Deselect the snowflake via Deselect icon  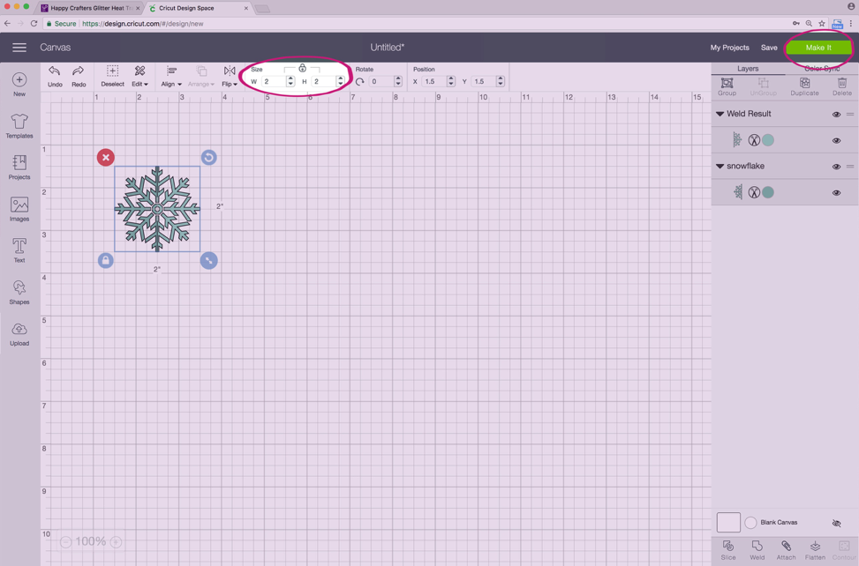[x=112, y=76]
